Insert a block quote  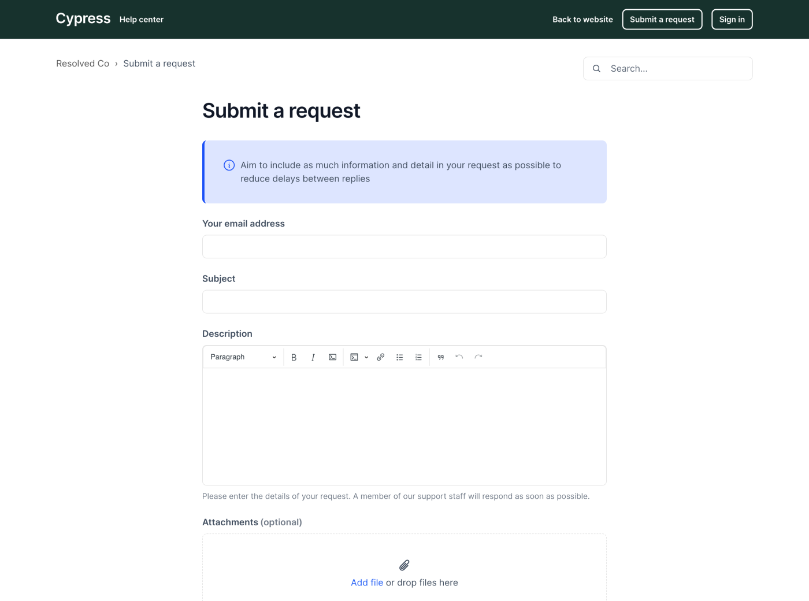tap(440, 357)
